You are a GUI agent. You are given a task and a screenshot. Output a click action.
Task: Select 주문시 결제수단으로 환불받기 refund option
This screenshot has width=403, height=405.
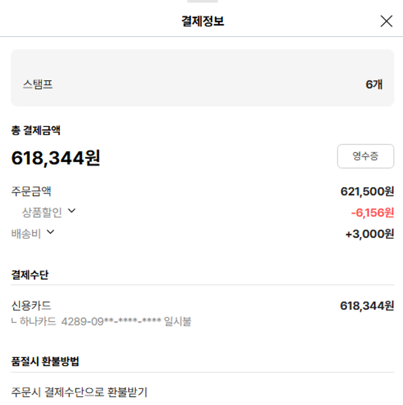79,392
